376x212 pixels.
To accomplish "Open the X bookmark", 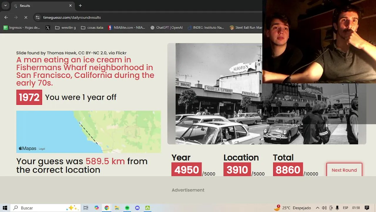I will [48, 28].
